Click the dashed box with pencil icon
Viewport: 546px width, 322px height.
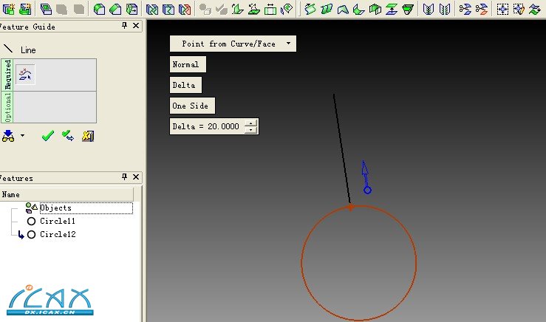tap(519, 9)
